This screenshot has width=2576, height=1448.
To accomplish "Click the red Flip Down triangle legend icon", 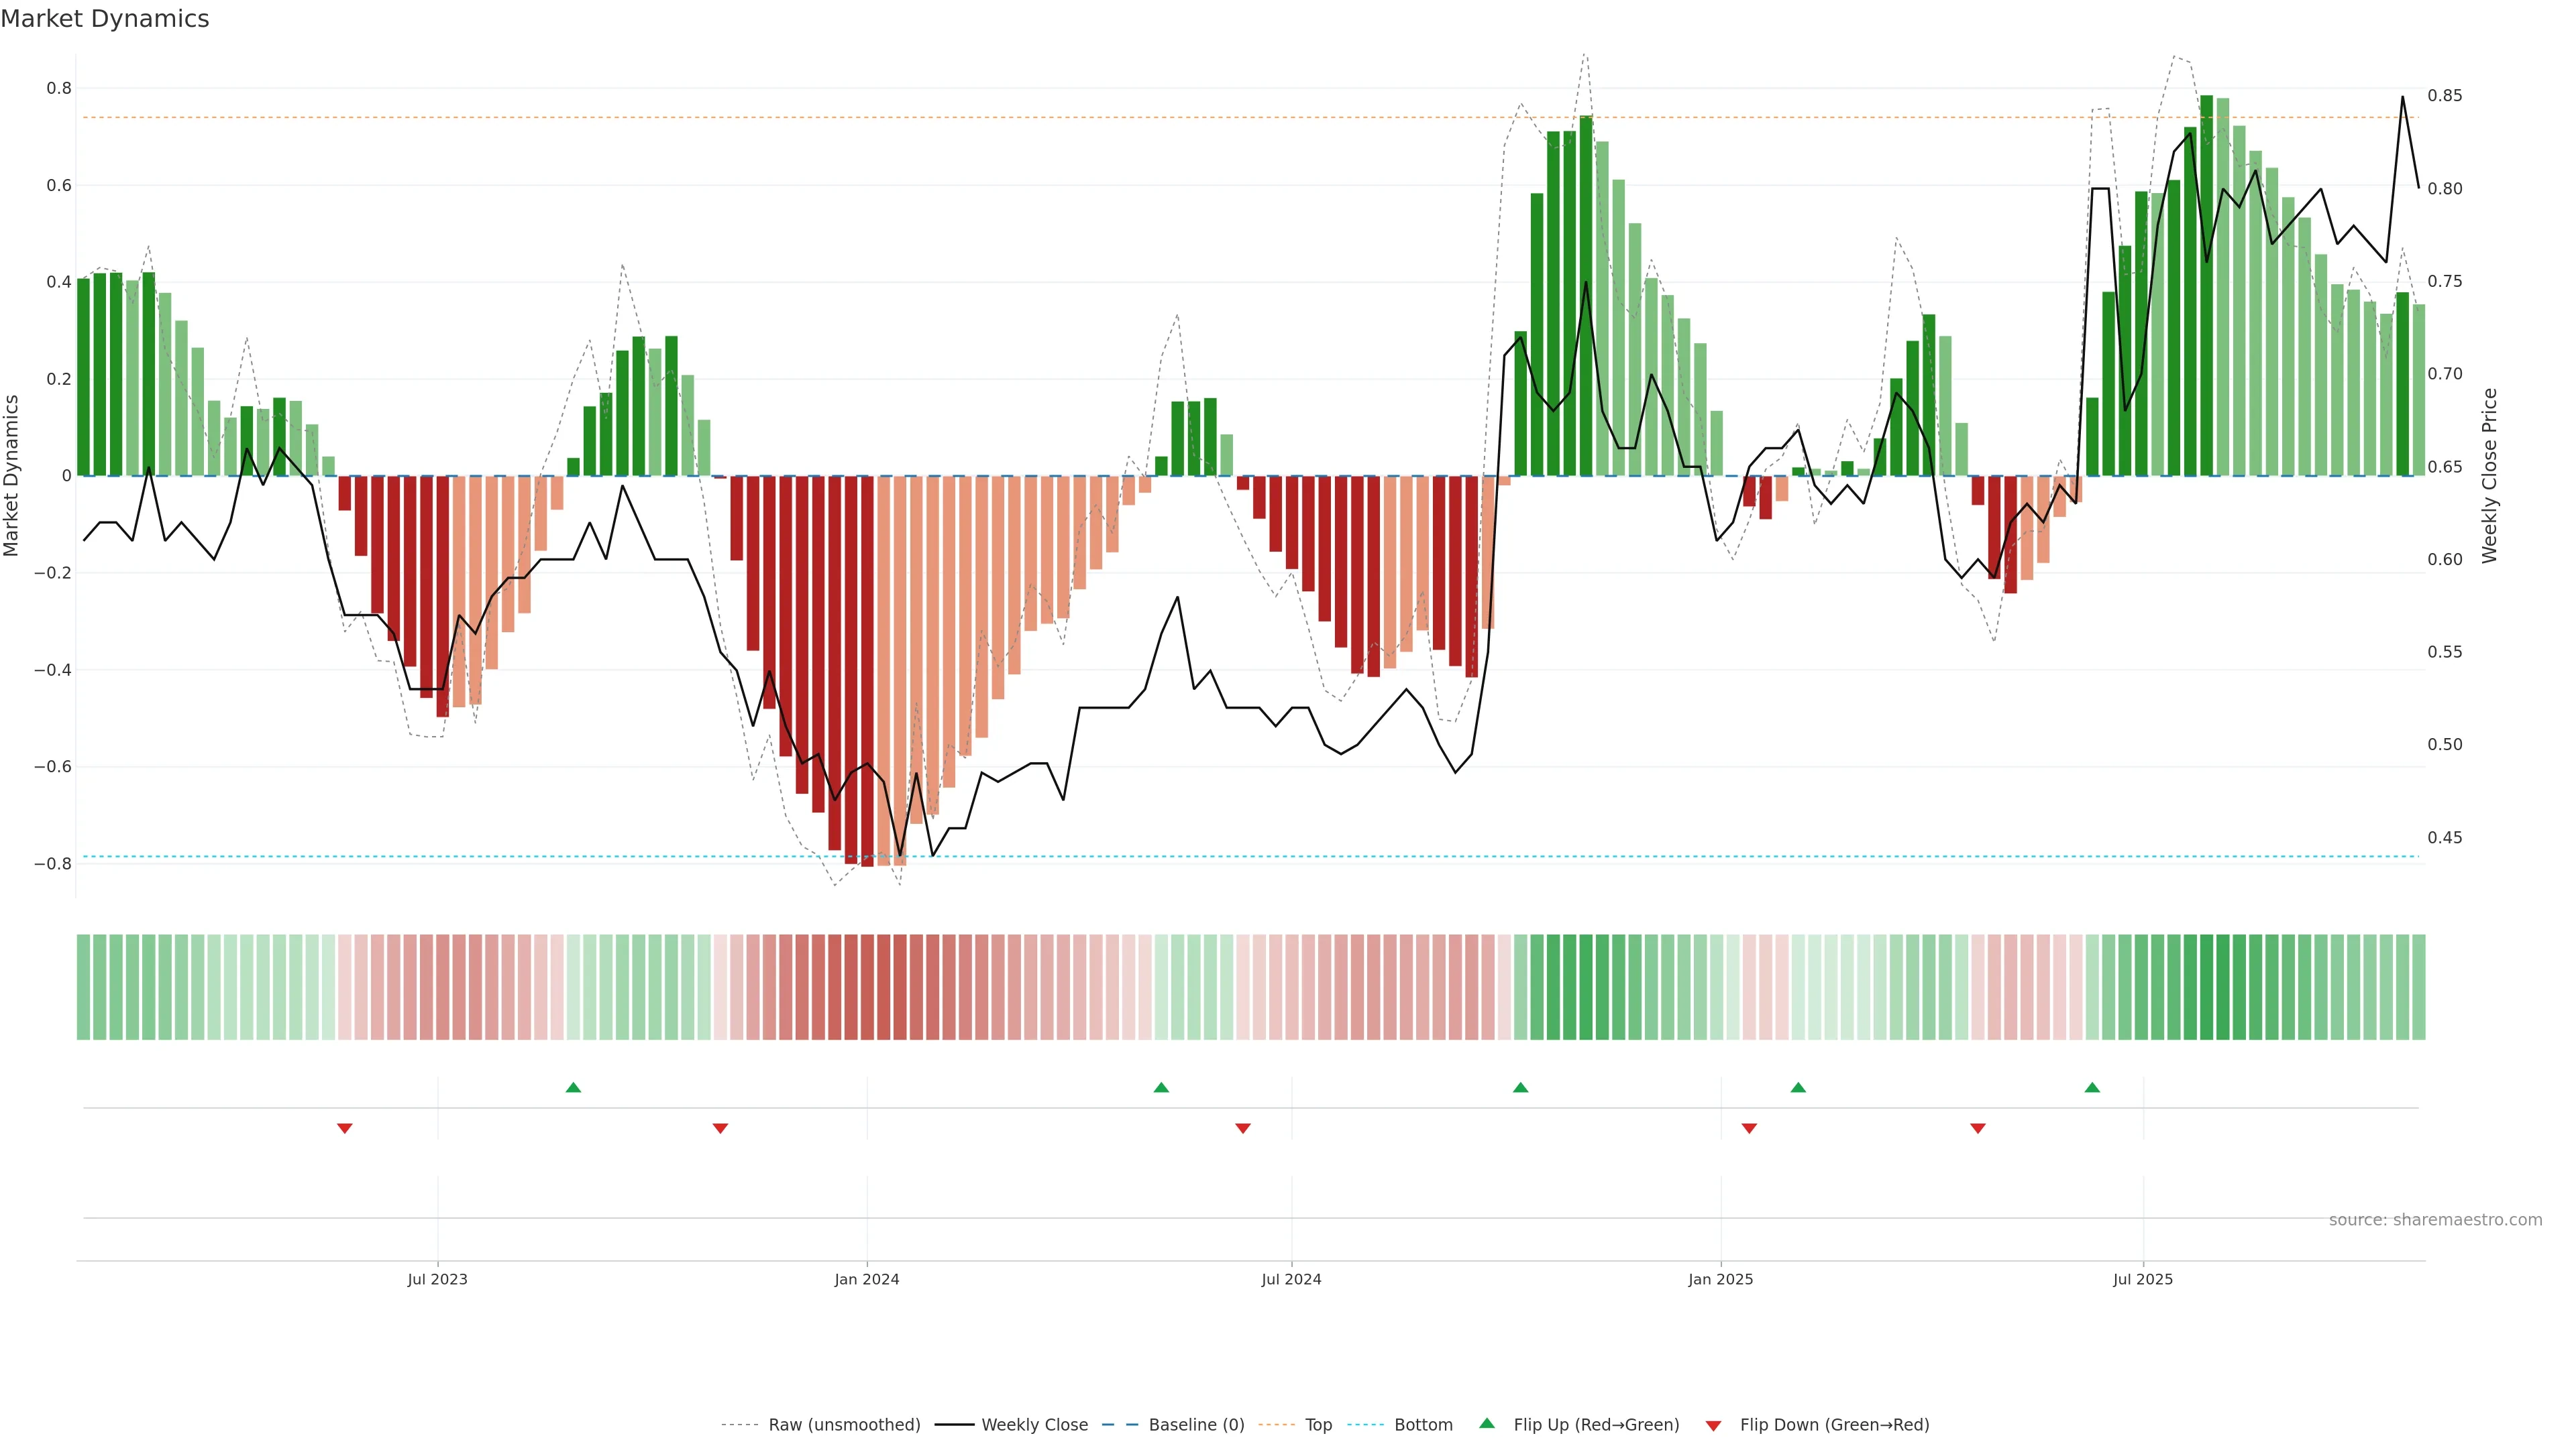I will click(x=1713, y=1425).
